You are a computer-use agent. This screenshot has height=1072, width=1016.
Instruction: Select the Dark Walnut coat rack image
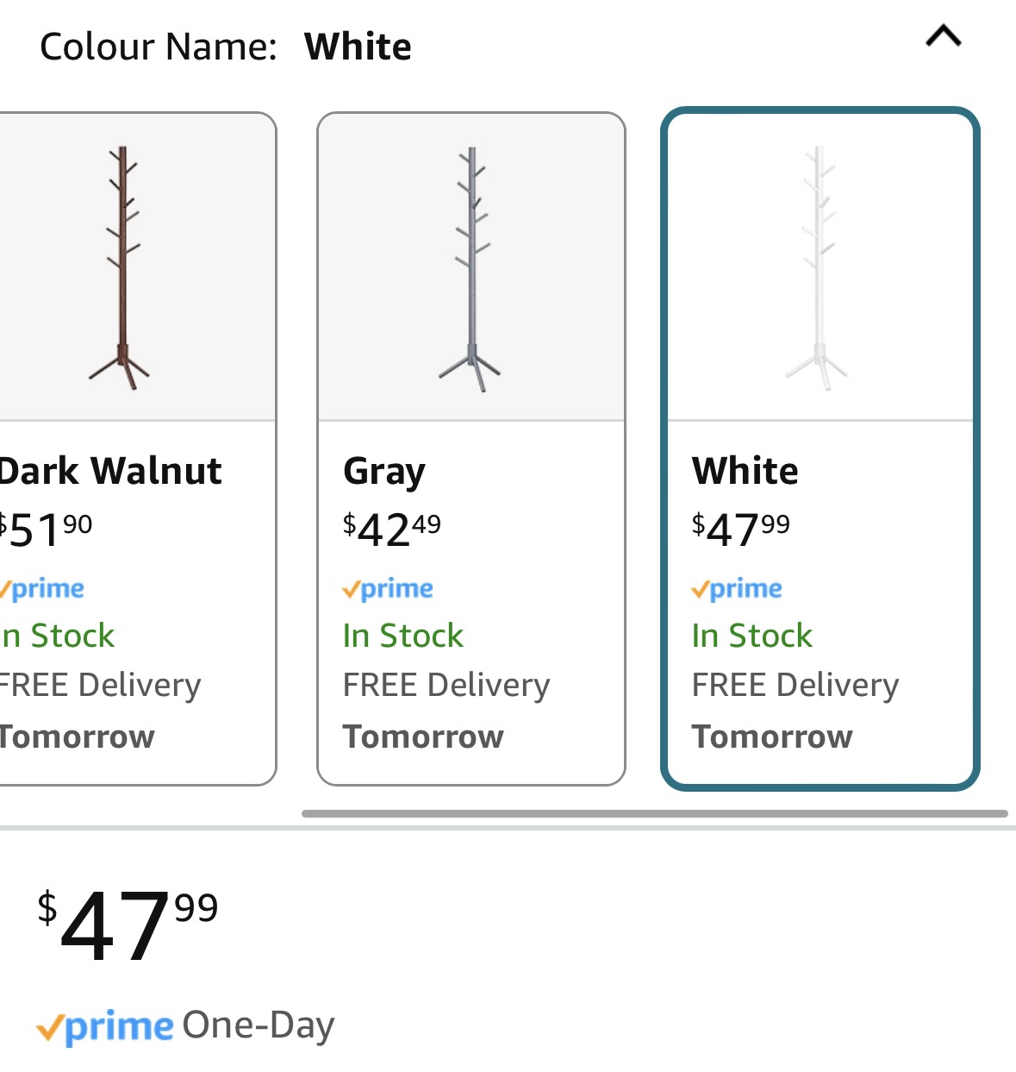point(120,268)
